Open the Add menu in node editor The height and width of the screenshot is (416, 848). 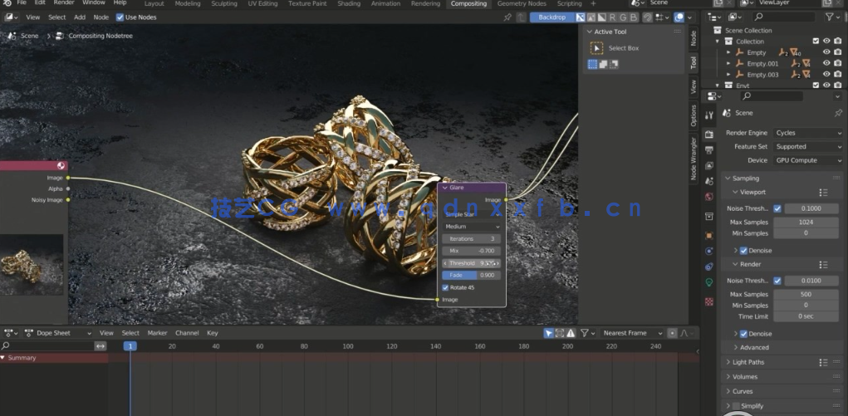(80, 17)
